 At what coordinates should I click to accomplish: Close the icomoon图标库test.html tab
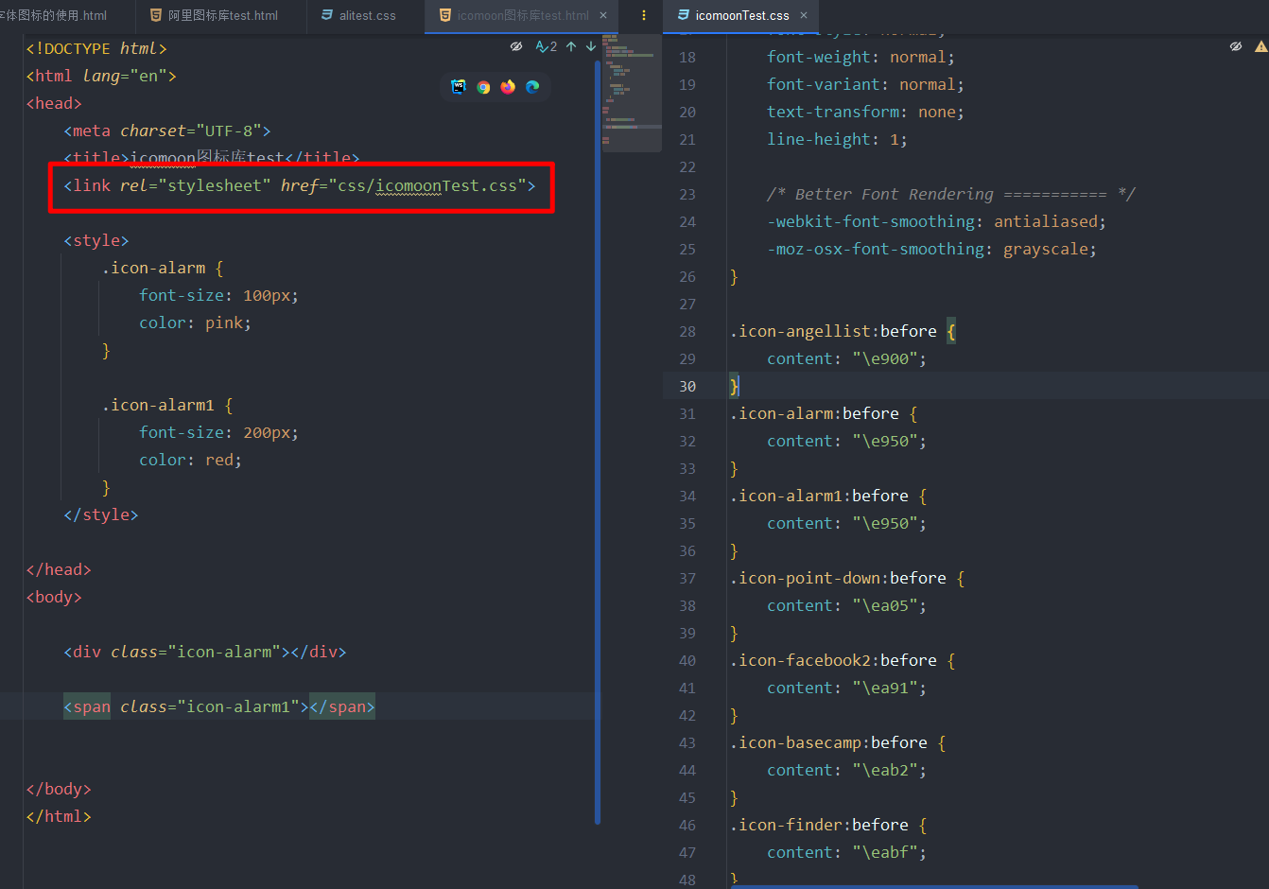click(x=603, y=15)
